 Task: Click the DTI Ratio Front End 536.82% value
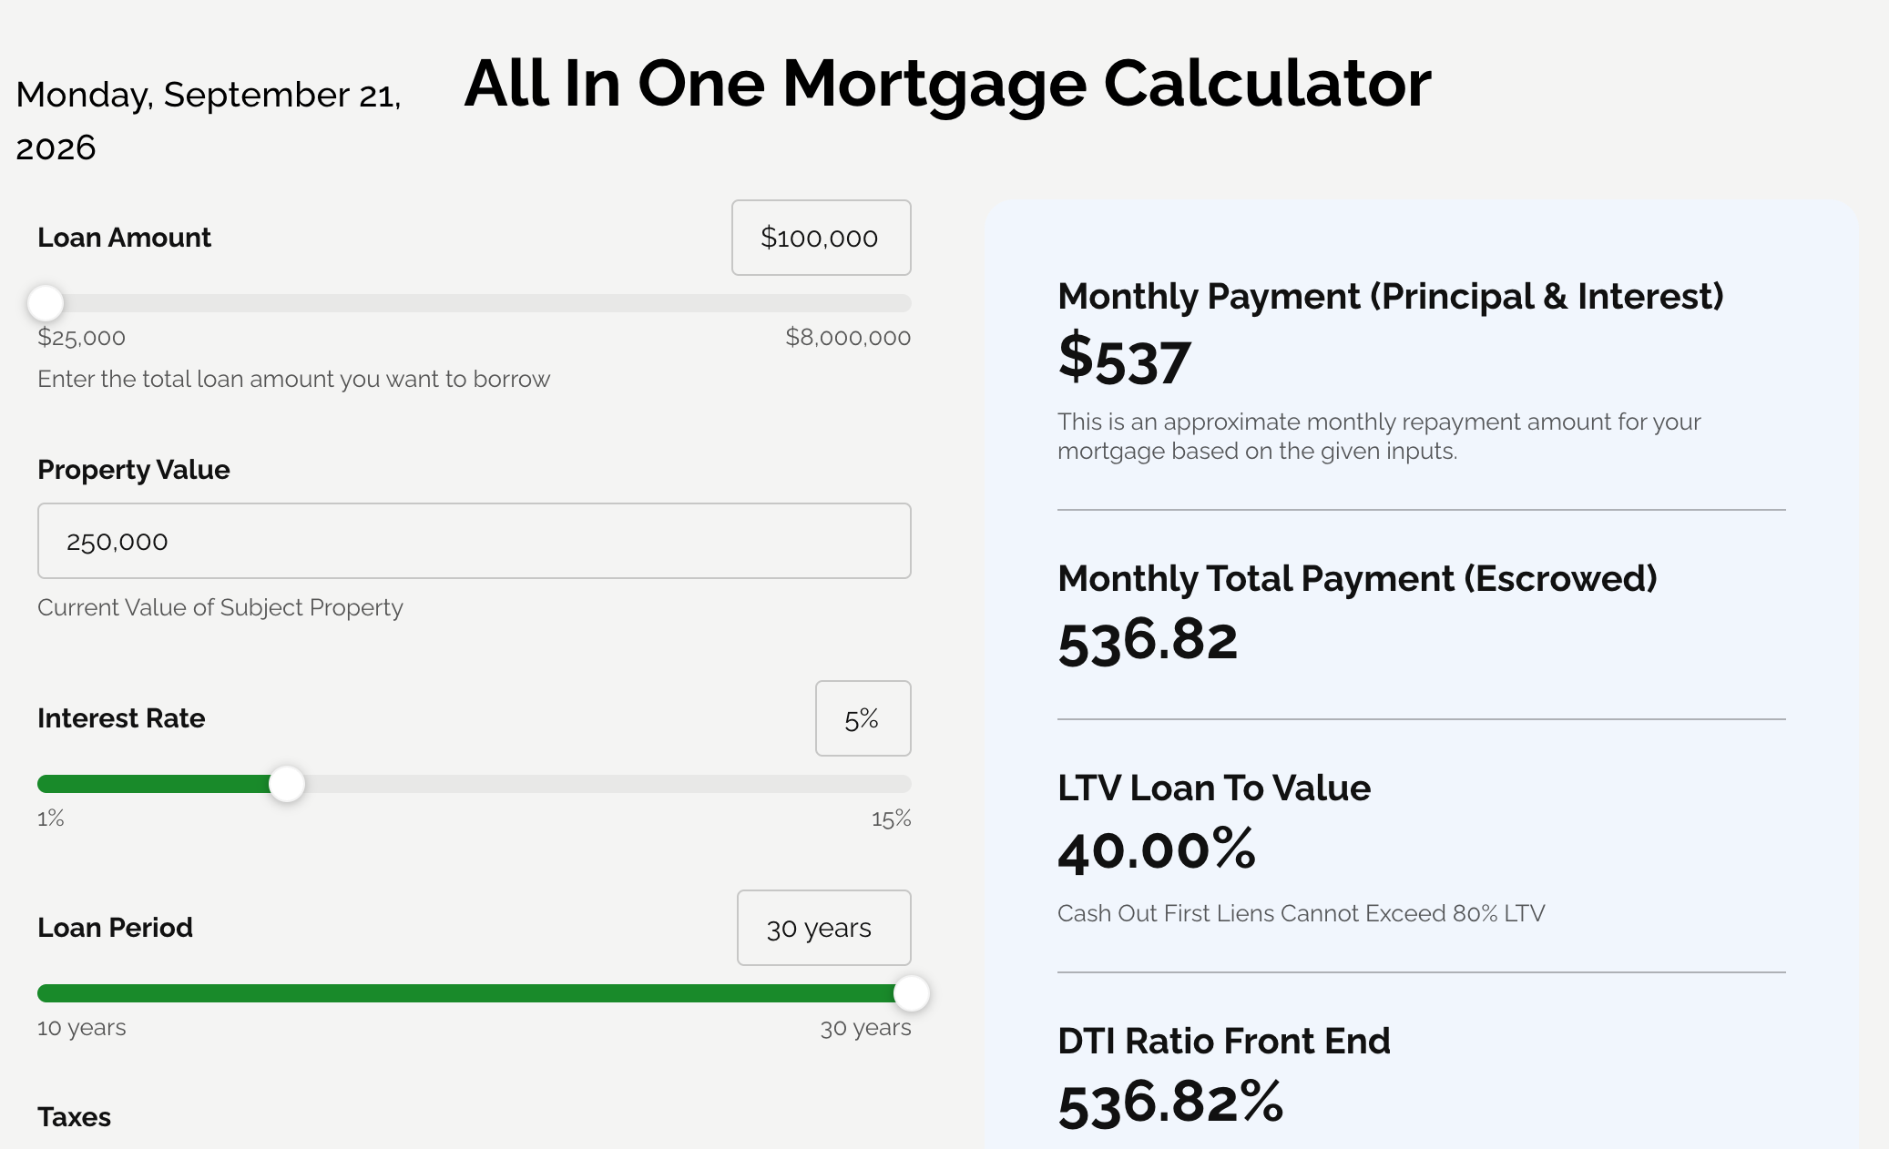click(1170, 1103)
